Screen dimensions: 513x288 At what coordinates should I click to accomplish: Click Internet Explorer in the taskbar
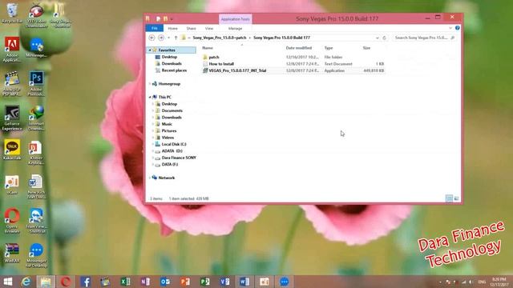pos(26,282)
